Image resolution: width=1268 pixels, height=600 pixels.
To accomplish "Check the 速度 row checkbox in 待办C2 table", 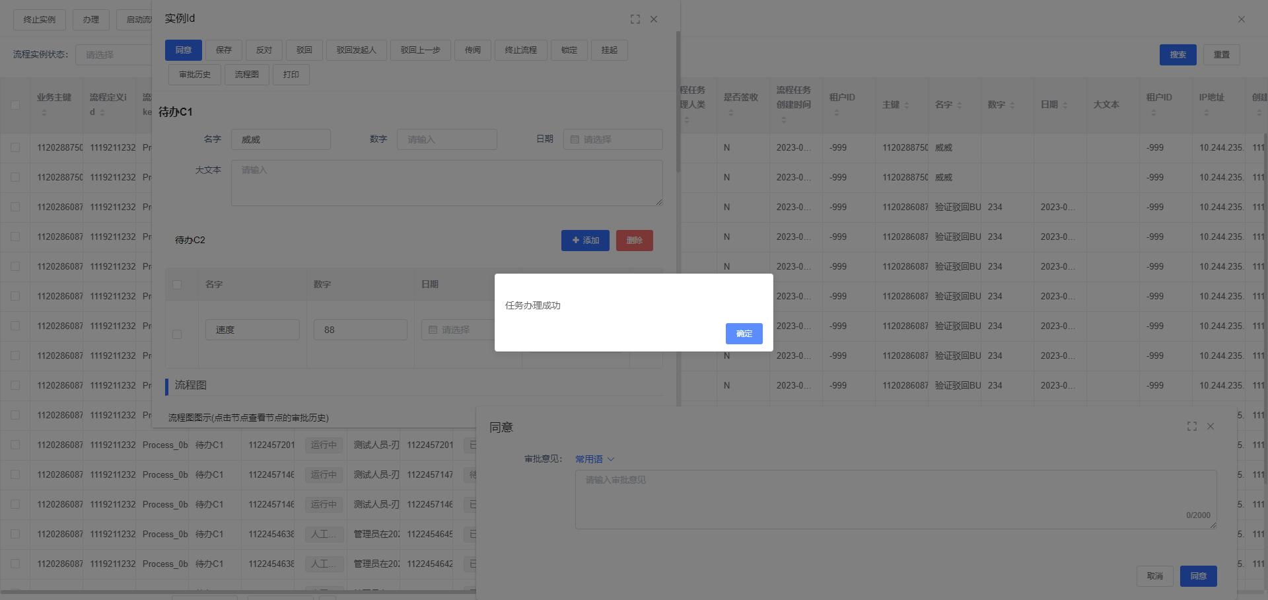I will (177, 334).
